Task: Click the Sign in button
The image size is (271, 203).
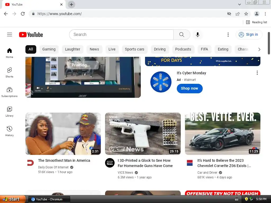Action: (249, 35)
